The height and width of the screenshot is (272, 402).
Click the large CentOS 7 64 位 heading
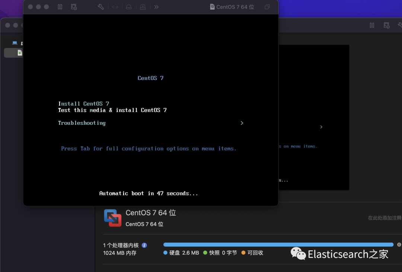tap(151, 213)
